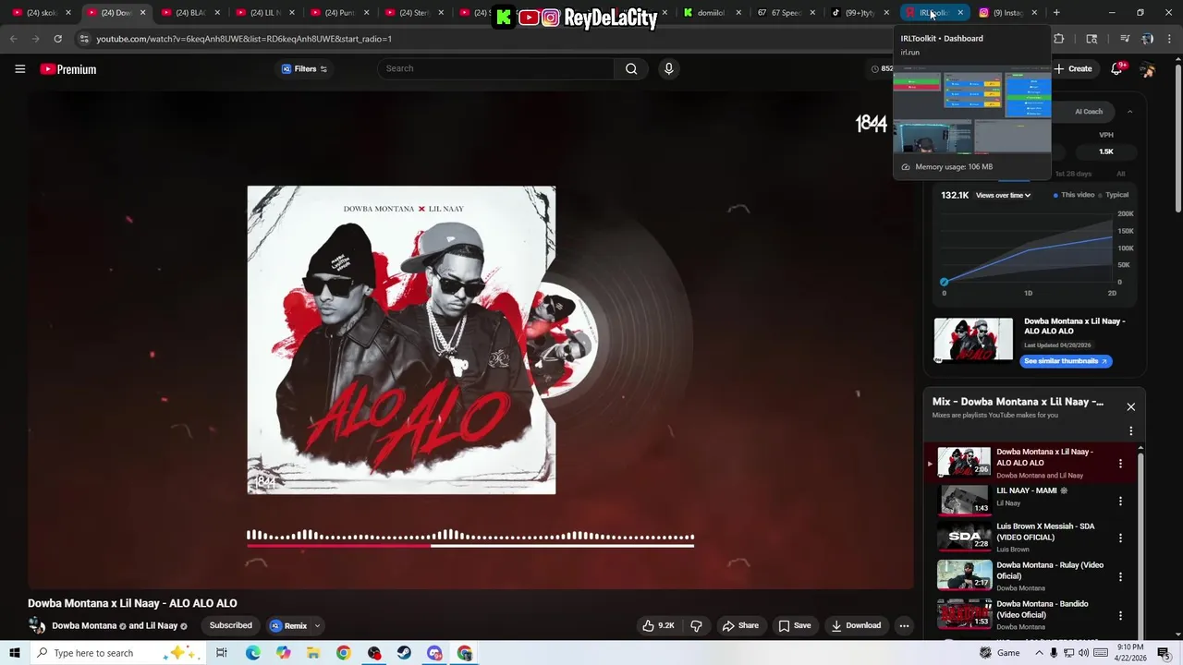
Task: Toggle the Subscribed button
Action: [x=230, y=625]
